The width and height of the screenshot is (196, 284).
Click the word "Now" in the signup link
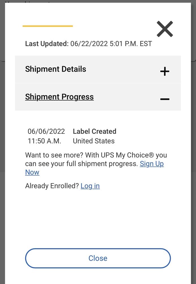click(x=32, y=172)
